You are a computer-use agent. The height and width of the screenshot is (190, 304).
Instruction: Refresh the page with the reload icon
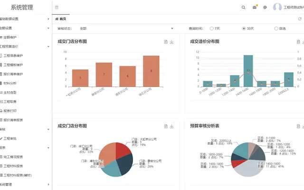click(x=300, y=19)
